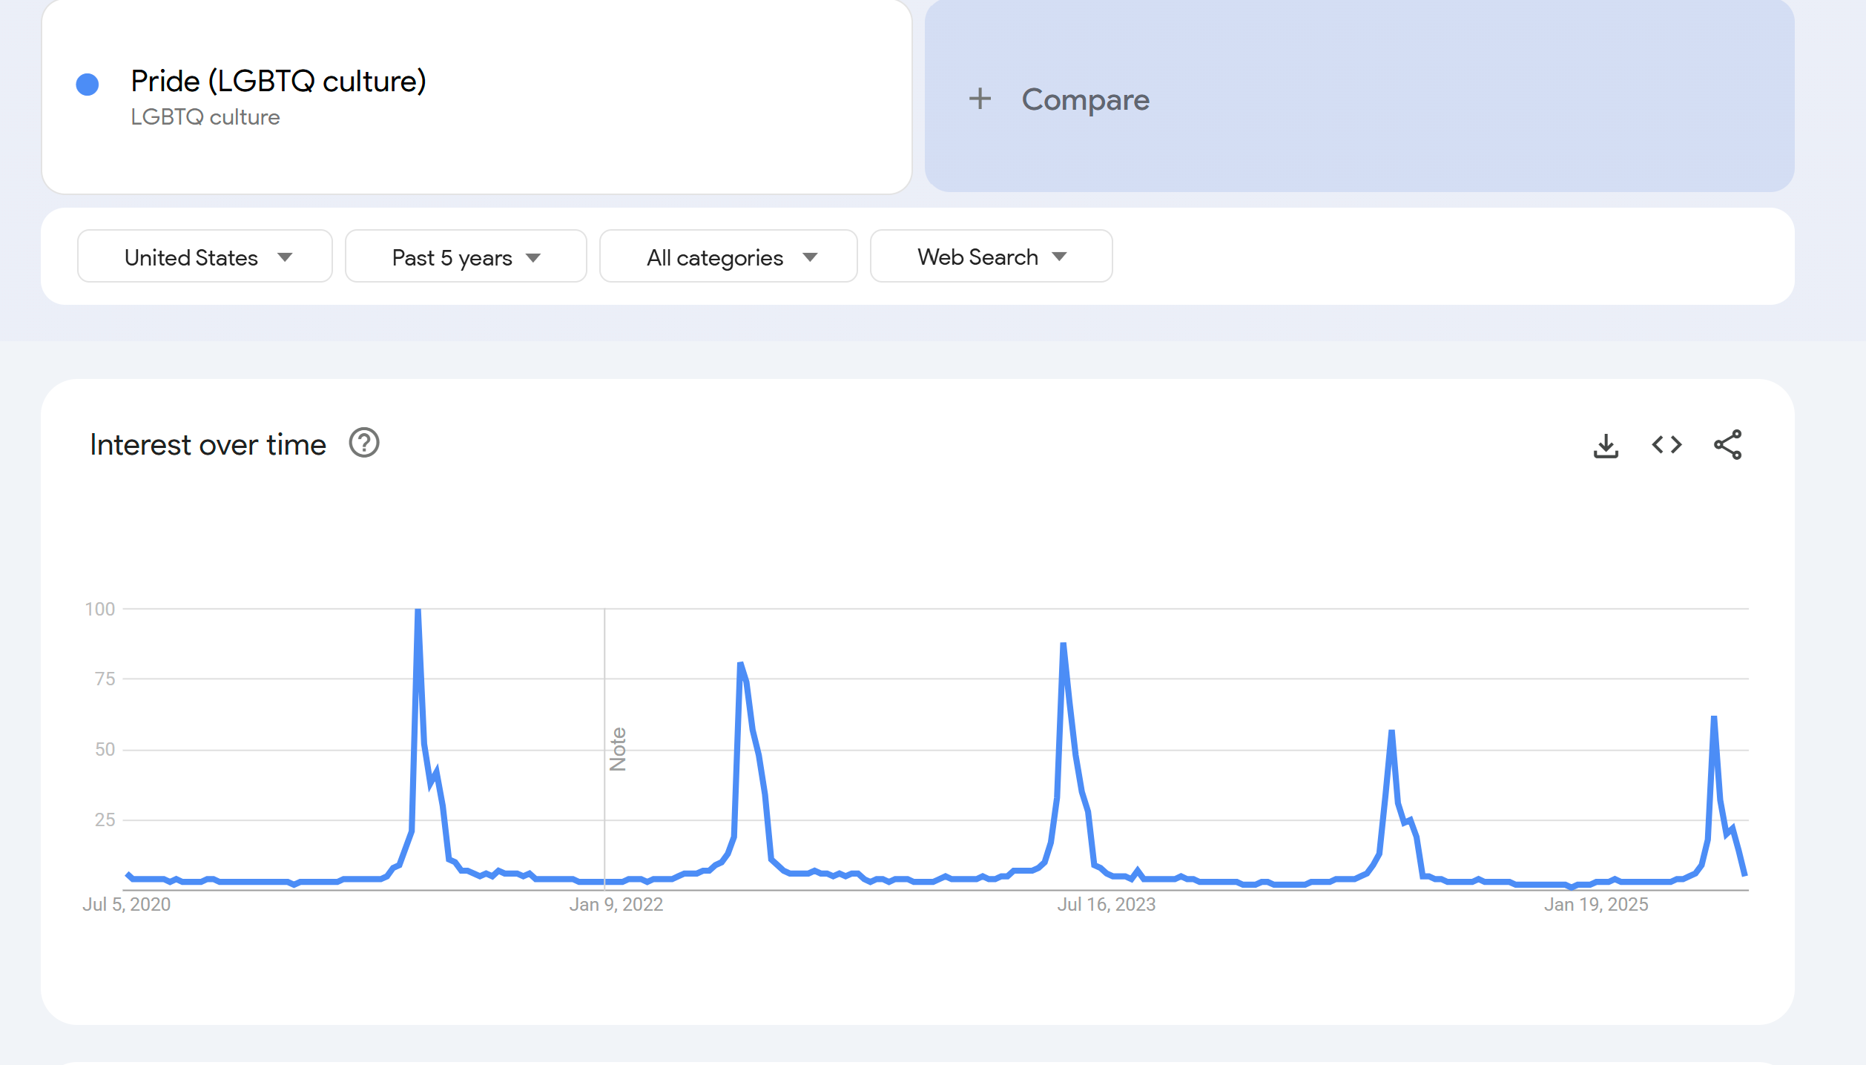Download the Interest over time CSV
This screenshot has height=1065, width=1866.
coord(1606,446)
